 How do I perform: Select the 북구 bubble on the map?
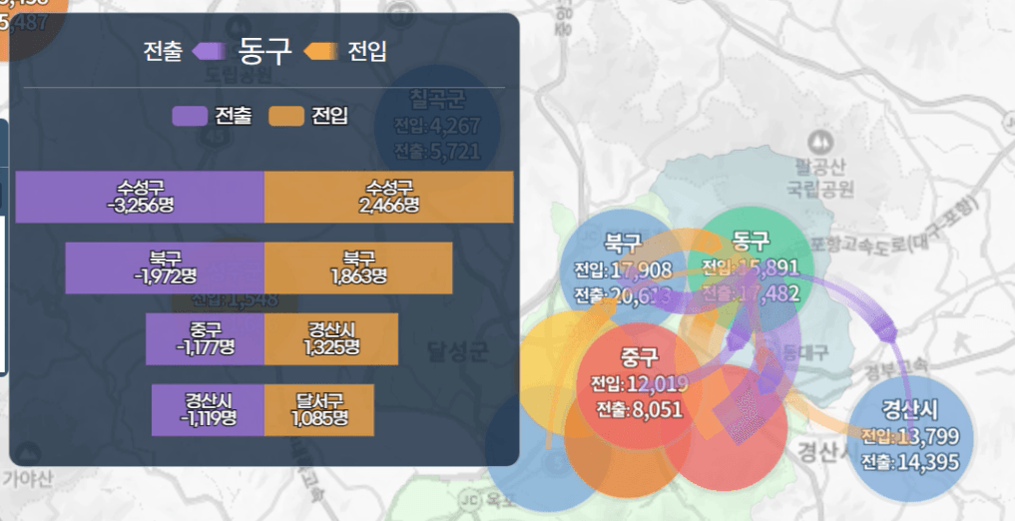click(622, 271)
